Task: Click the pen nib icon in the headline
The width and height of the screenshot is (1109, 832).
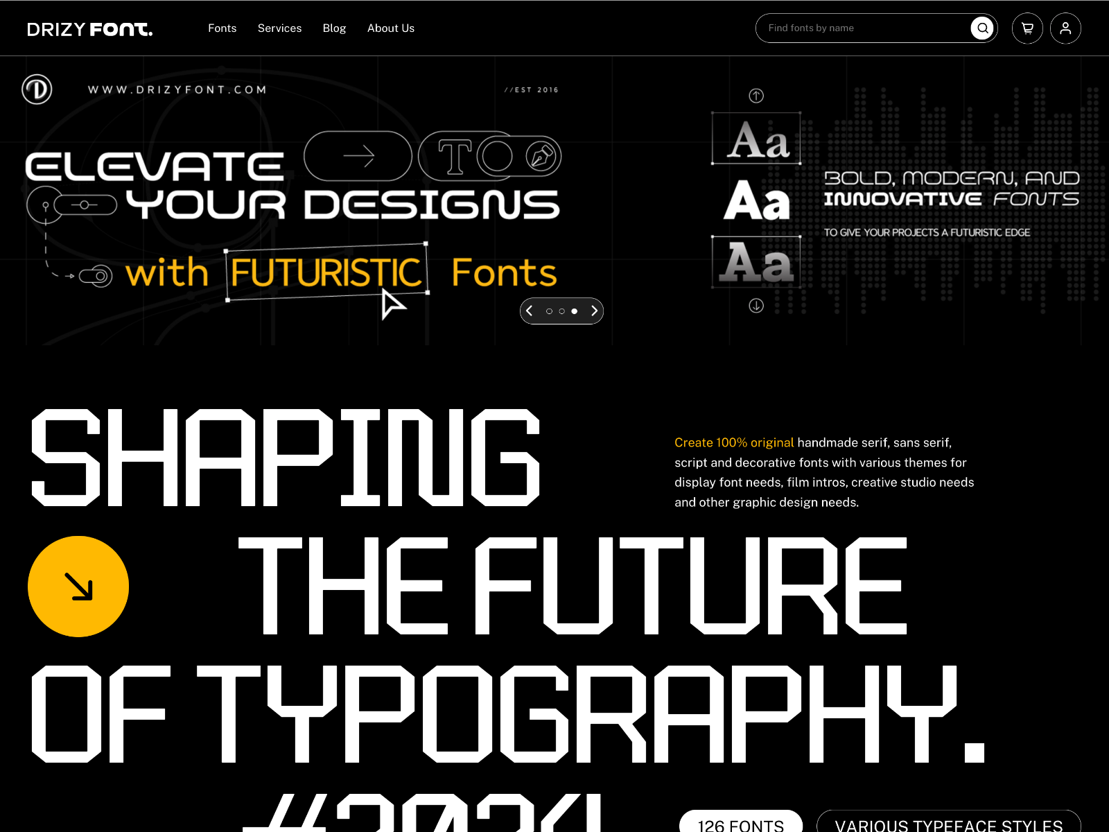Action: [x=541, y=156]
